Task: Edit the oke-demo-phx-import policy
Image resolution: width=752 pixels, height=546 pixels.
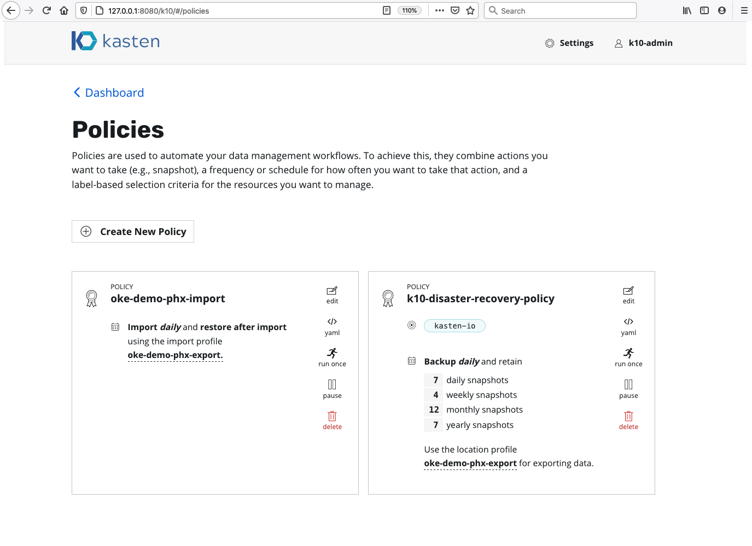Action: point(332,294)
